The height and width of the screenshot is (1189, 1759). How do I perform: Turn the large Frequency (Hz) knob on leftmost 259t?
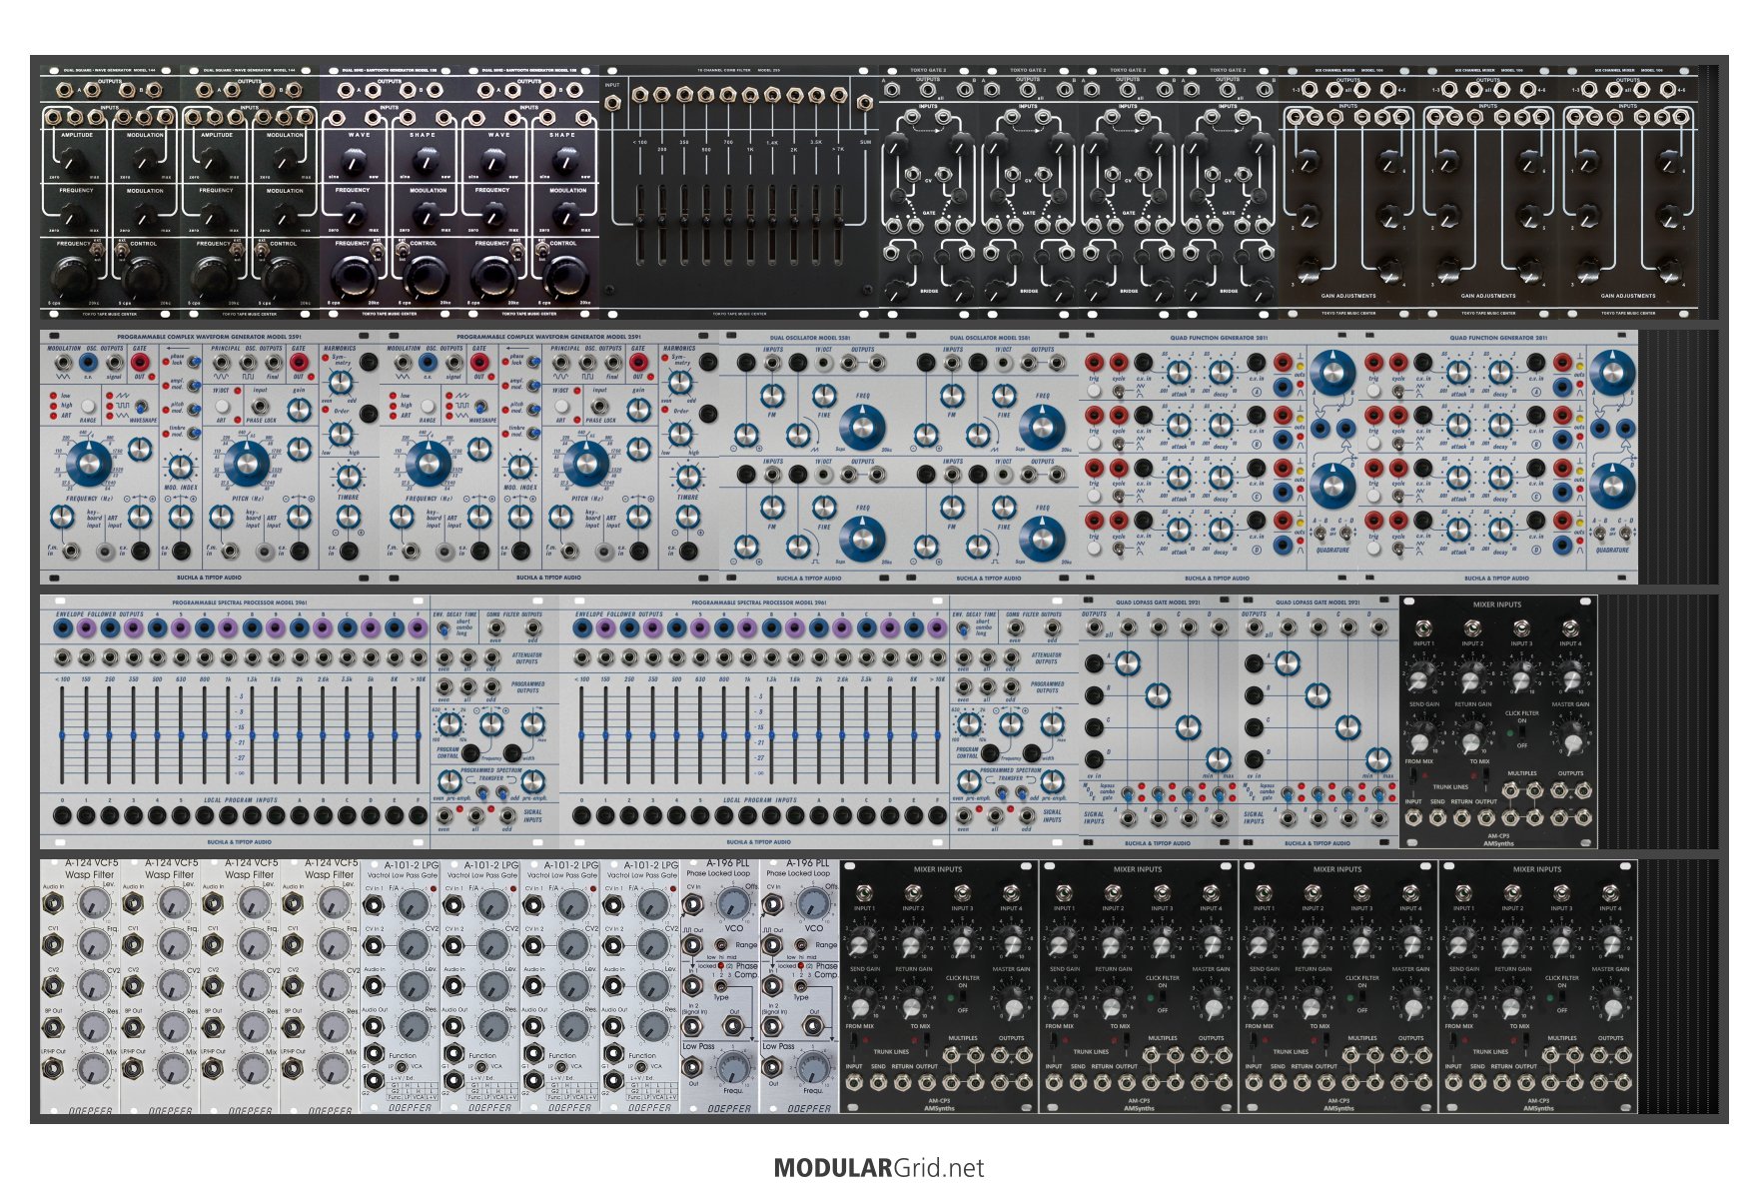88,464
